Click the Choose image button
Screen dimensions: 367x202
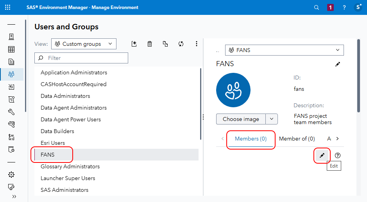241,119
